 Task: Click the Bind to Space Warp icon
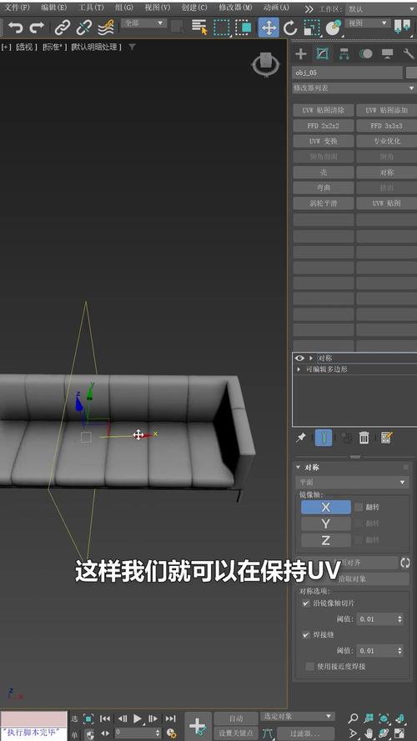tap(106, 28)
